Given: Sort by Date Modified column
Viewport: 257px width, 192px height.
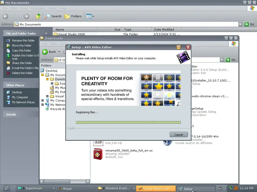Looking at the screenshot, I should coord(167,29).
